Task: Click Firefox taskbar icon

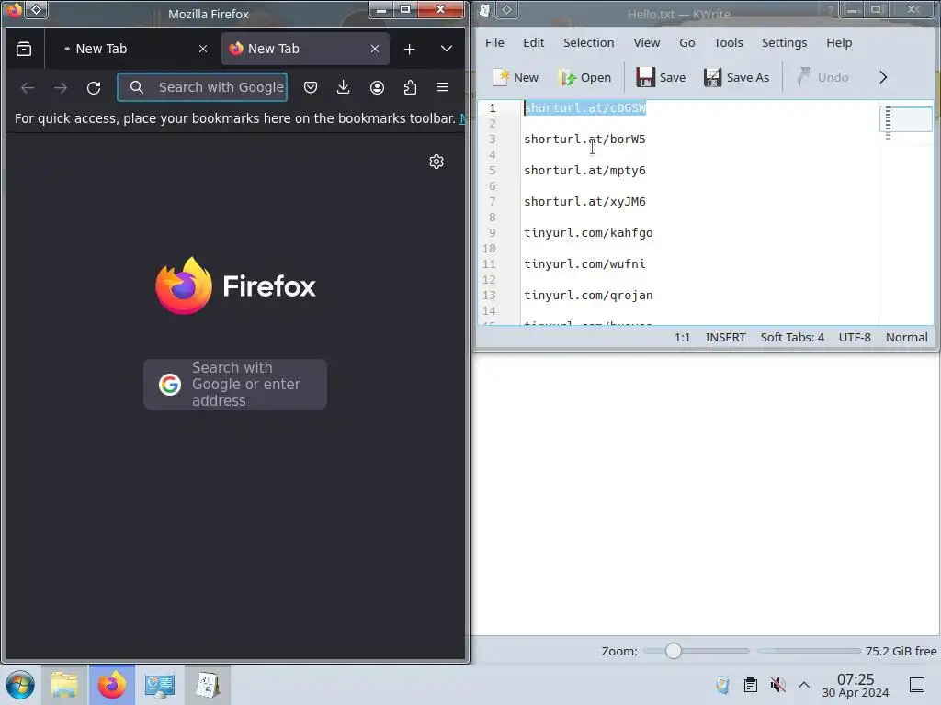Action: click(x=112, y=685)
